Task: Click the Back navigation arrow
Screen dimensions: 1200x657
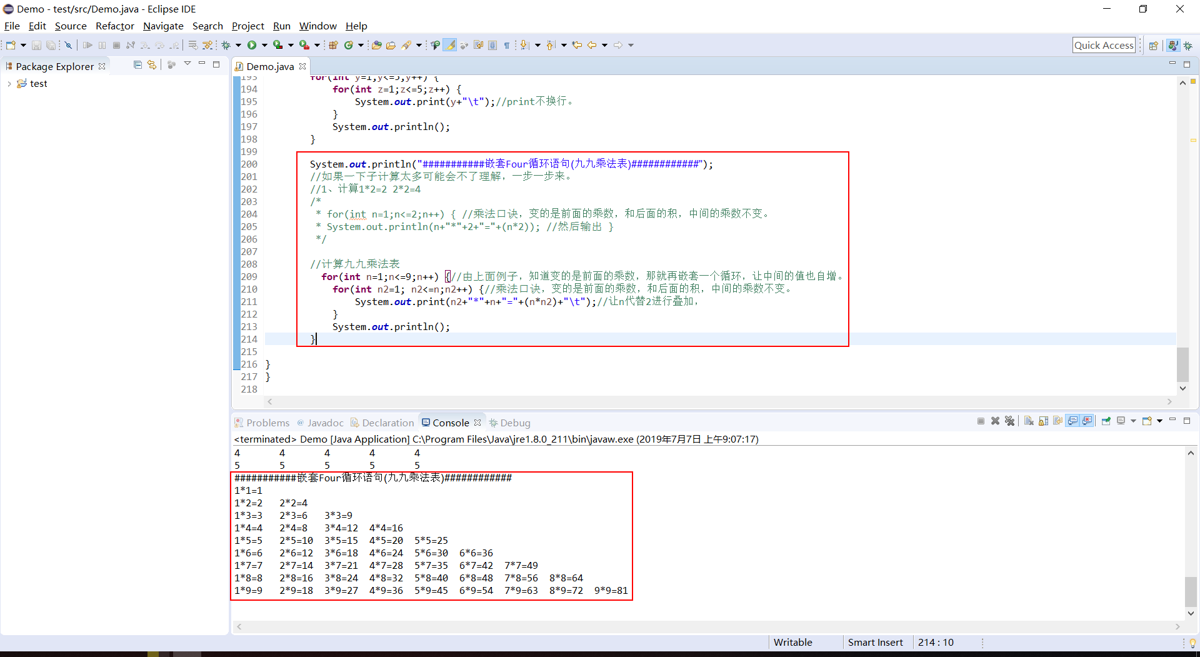Action: pos(592,45)
